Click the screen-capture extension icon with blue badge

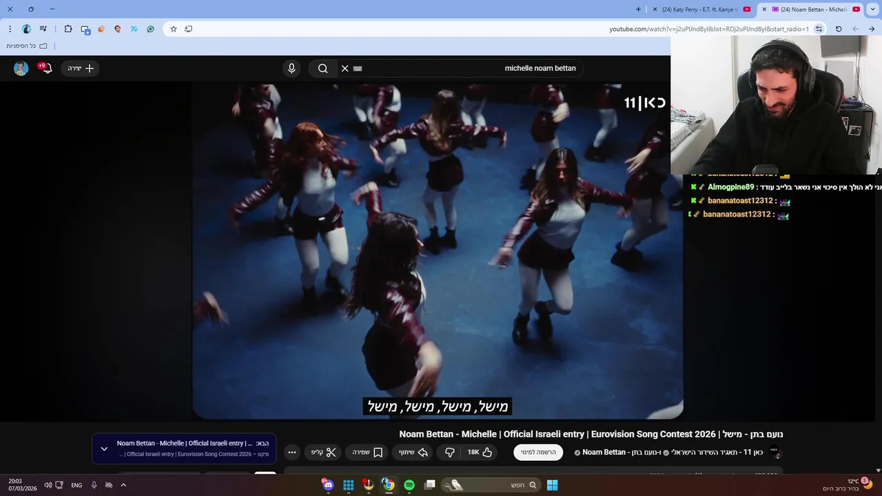coord(85,30)
